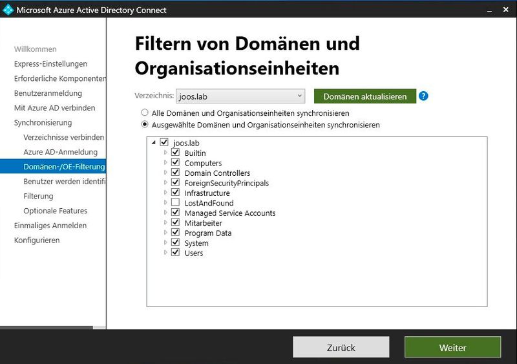Expand the LostAndFound tree node
The height and width of the screenshot is (364, 517).
[165, 202]
